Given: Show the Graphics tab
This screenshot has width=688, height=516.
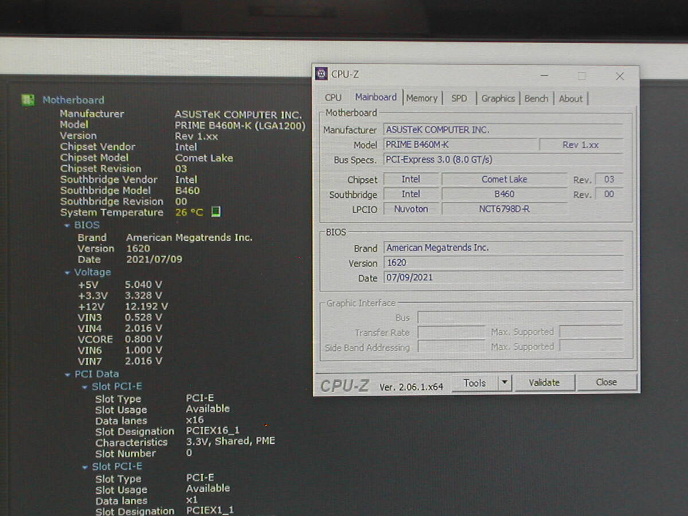Looking at the screenshot, I should pos(498,98).
